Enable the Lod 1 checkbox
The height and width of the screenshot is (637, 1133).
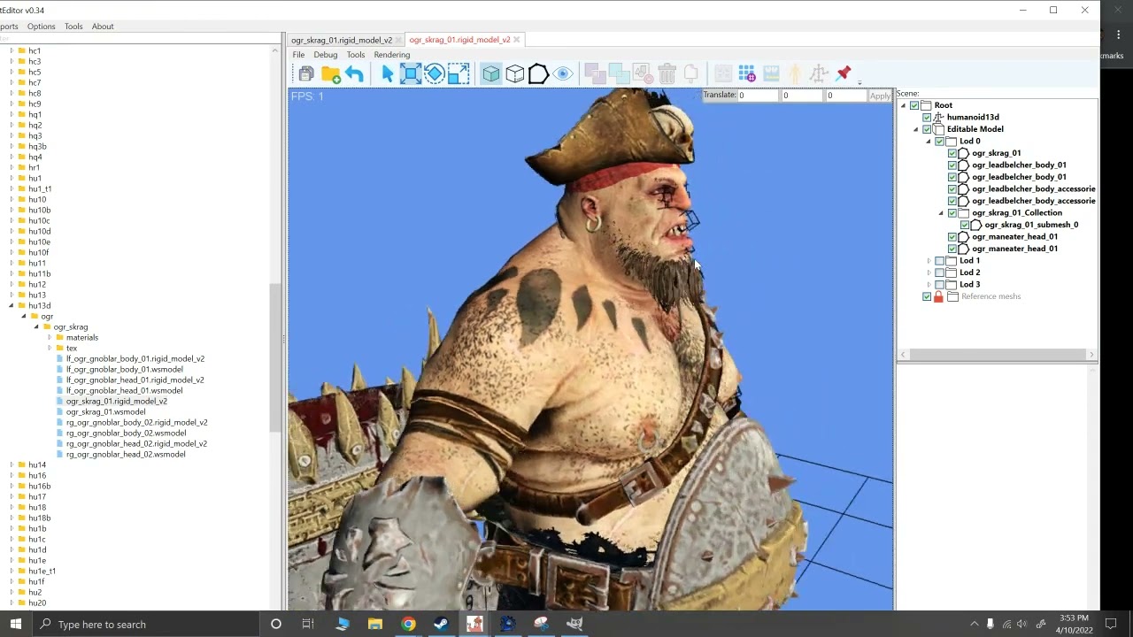click(x=939, y=261)
